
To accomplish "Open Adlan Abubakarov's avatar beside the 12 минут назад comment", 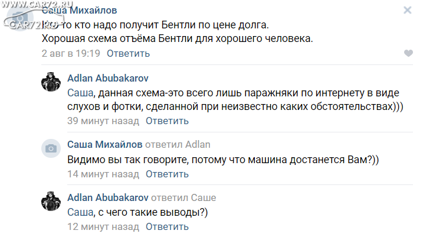I will tap(51, 202).
